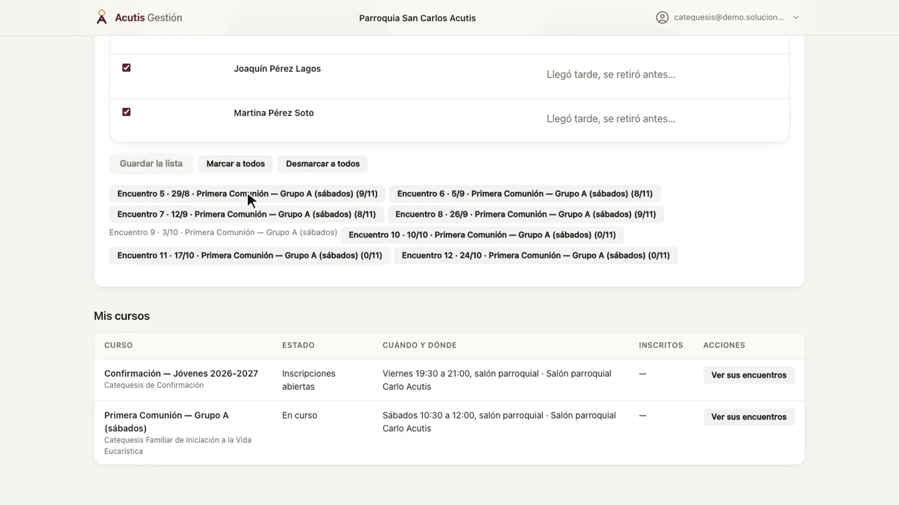Click the Primera Comunión — Grupo A (sábados) course name
Image resolution: width=899 pixels, height=505 pixels.
pyautogui.click(x=166, y=422)
